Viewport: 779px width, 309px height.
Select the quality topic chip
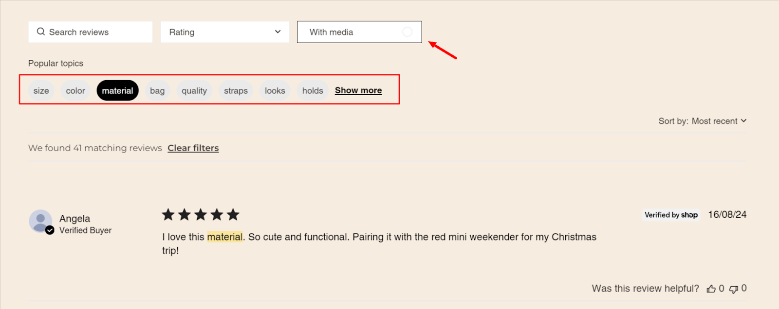194,91
